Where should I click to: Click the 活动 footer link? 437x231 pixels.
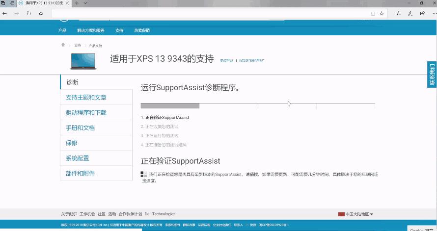click(x=112, y=214)
